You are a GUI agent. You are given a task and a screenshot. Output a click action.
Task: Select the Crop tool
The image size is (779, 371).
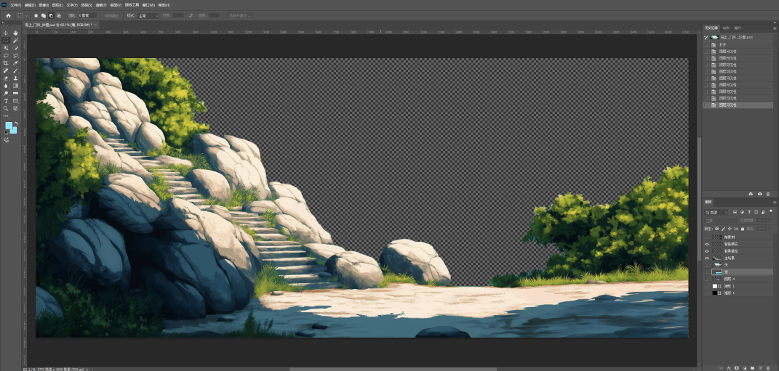[x=6, y=63]
